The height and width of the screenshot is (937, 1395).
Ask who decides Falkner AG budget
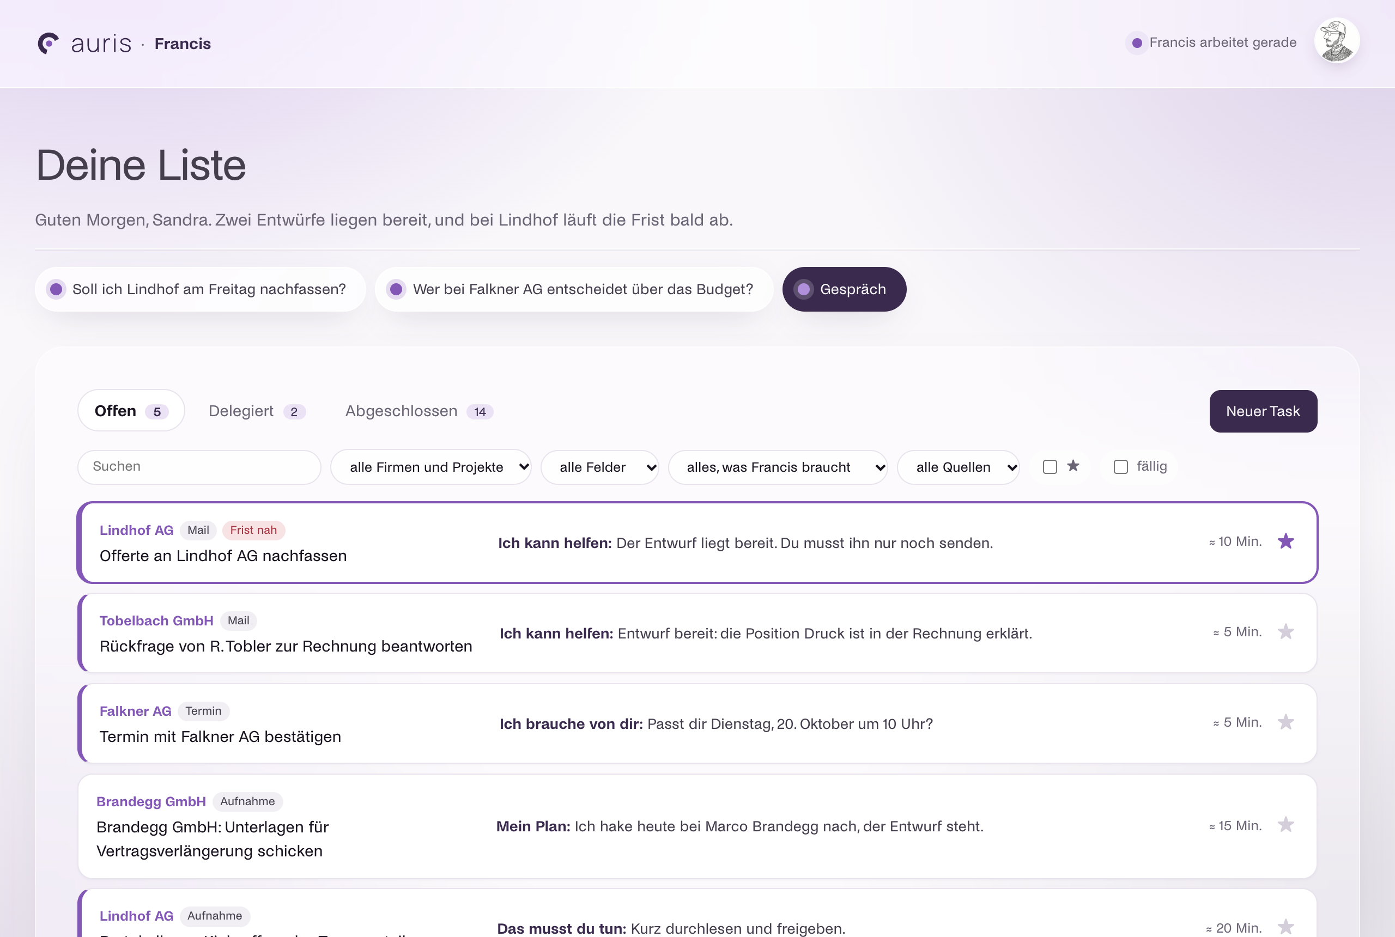[x=574, y=289]
